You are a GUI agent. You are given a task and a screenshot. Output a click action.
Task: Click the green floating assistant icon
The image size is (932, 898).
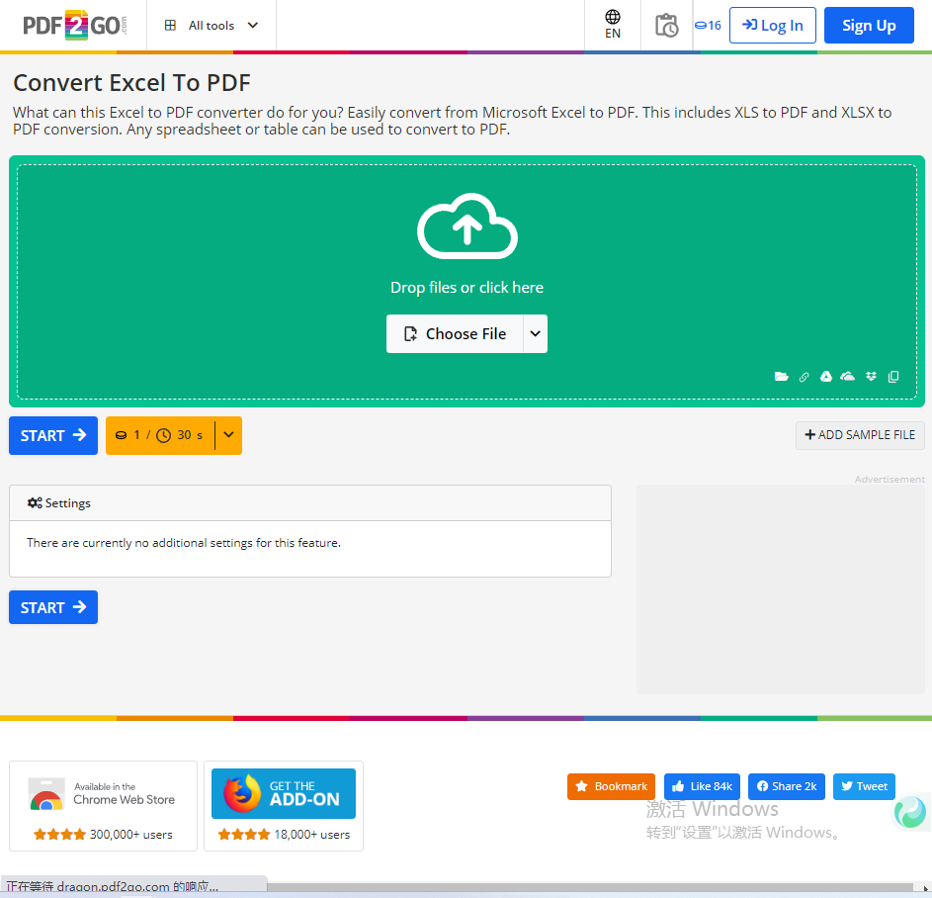click(911, 812)
